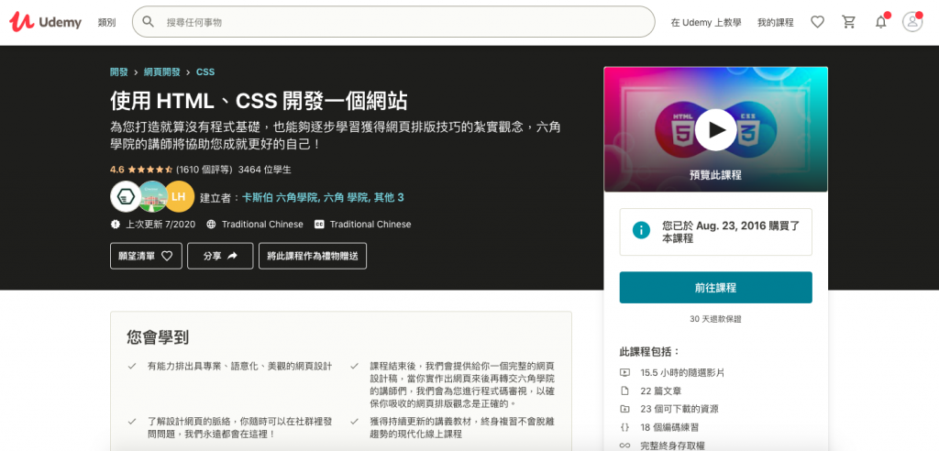Click the 此課程包括 heading
Viewport: 939px width, 451px height.
click(x=650, y=352)
